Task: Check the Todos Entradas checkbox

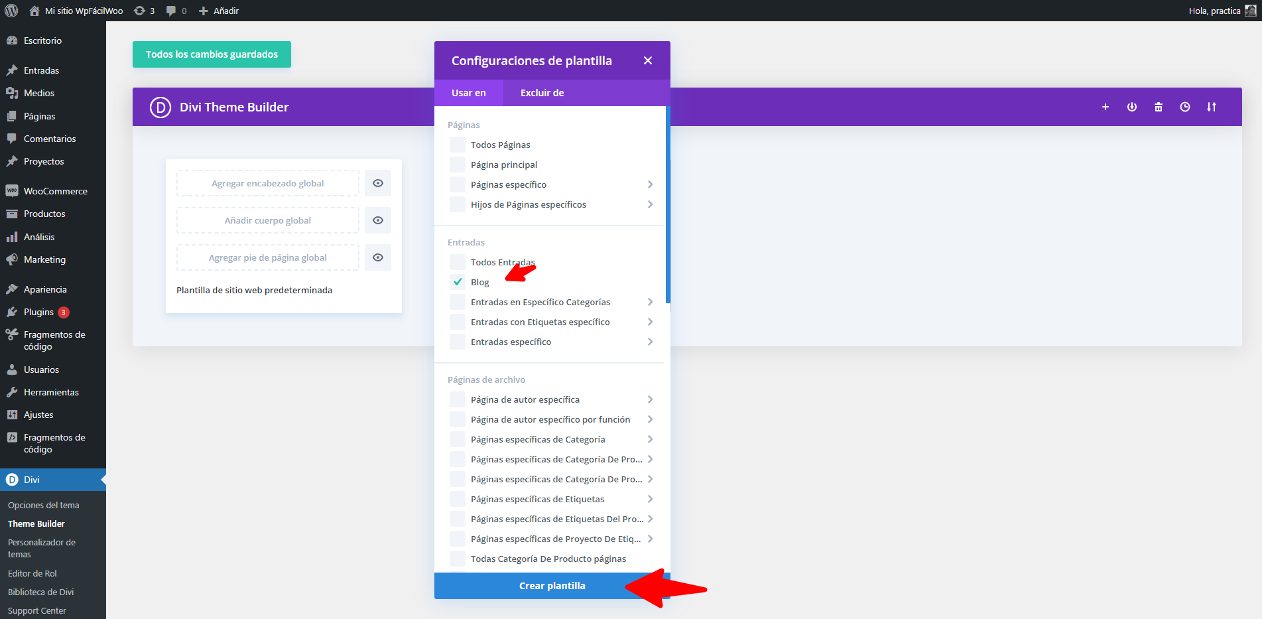Action: (458, 262)
